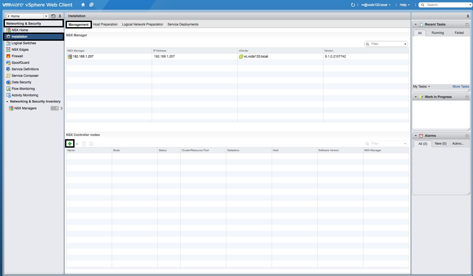Switch Alarms view to New (0)
The width and height of the screenshot is (473, 276).
click(441, 144)
